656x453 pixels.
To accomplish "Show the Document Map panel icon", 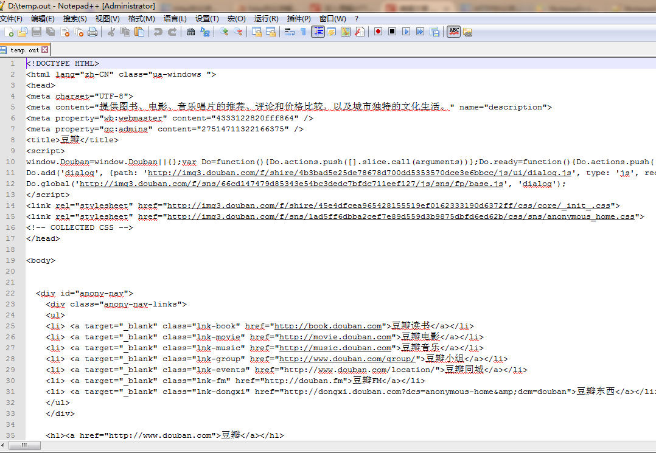I will pyautogui.click(x=346, y=32).
